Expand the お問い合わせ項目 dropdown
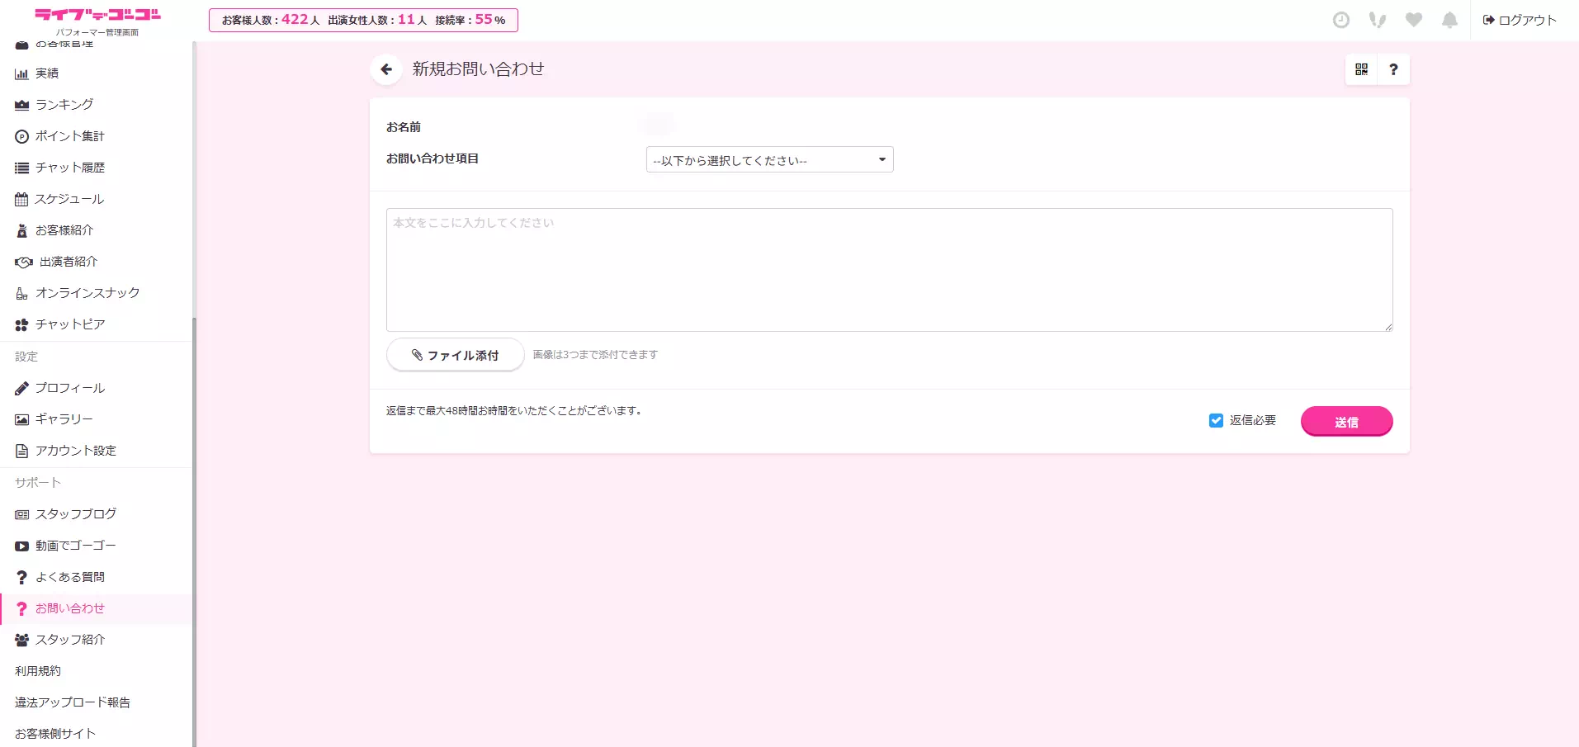This screenshot has width=1579, height=747. tap(769, 160)
